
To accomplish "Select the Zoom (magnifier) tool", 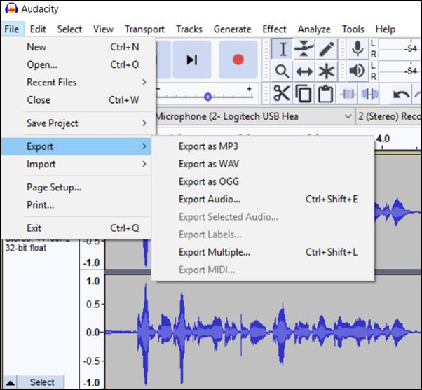I will [x=283, y=71].
